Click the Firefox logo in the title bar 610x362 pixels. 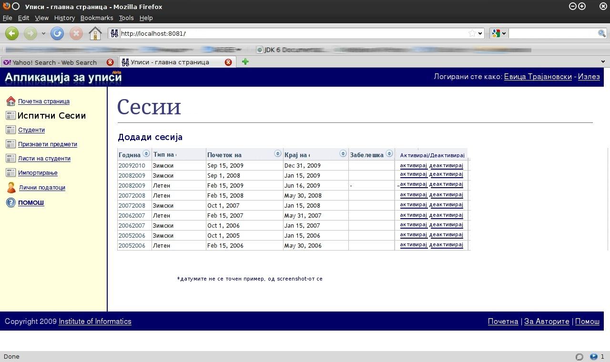point(6,6)
